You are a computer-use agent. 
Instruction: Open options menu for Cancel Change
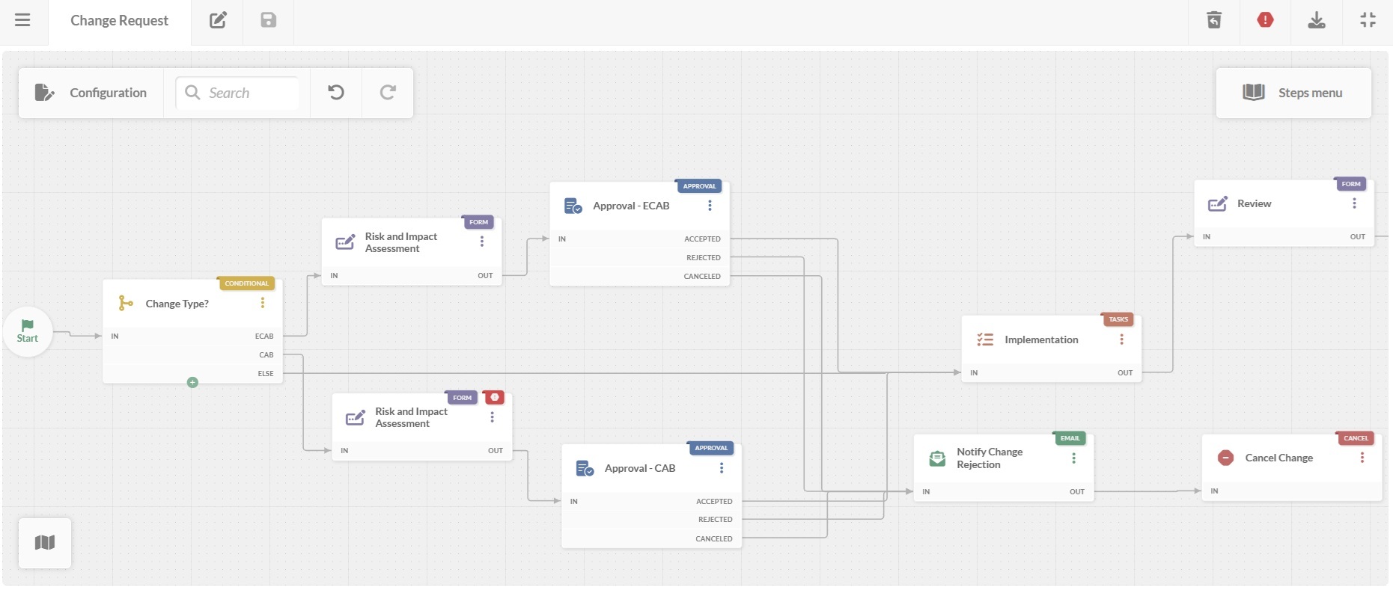coord(1362,458)
